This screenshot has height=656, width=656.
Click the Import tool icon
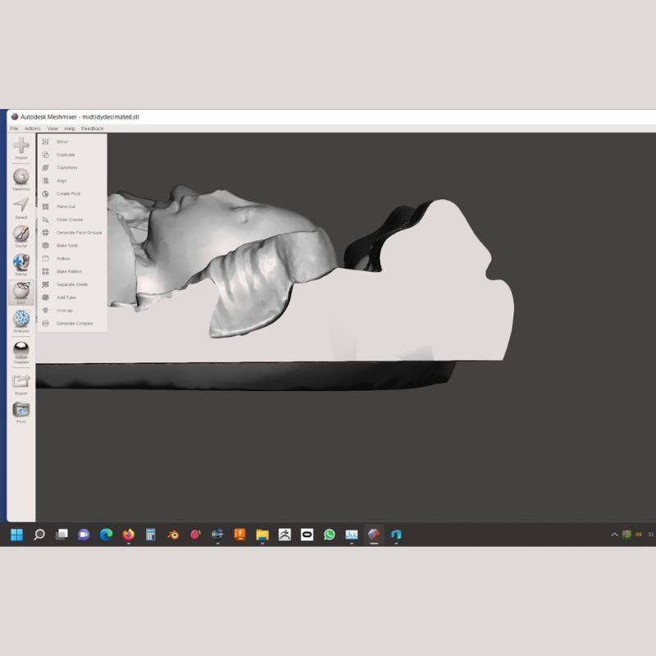pos(21,146)
